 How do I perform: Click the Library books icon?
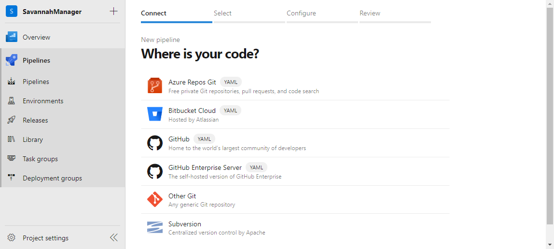11,139
